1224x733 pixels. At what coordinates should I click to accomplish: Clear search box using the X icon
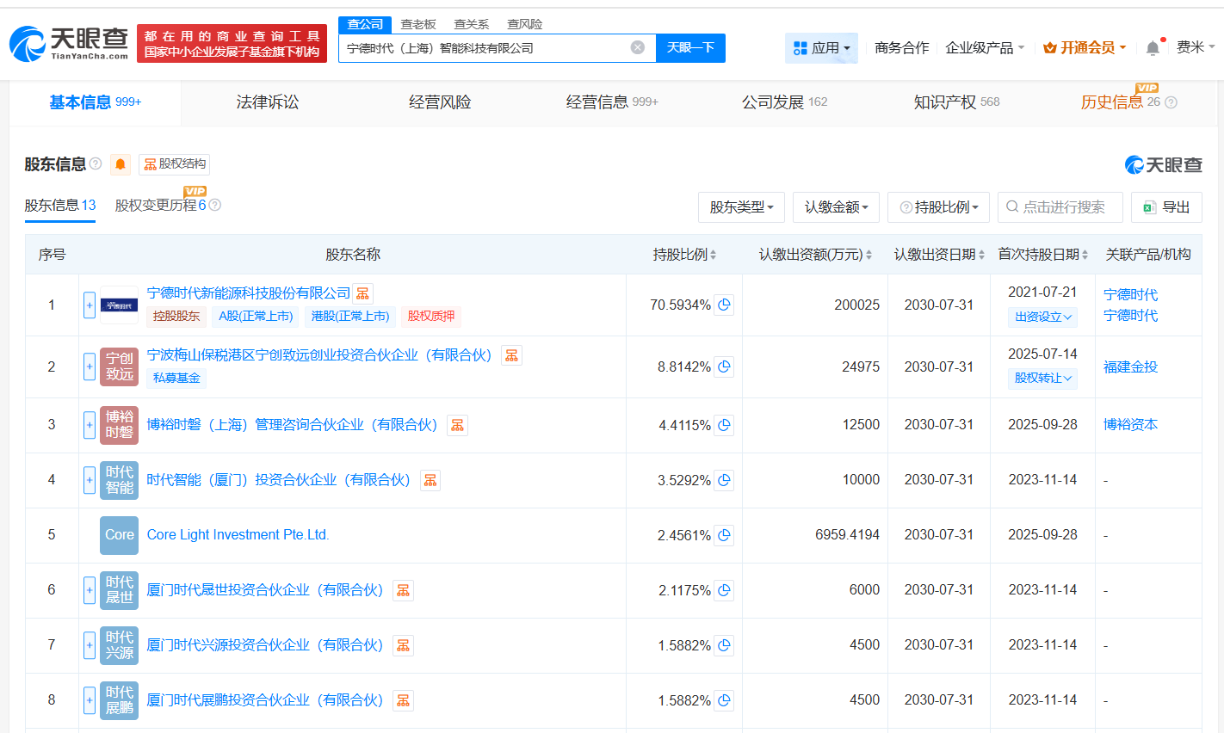(637, 47)
